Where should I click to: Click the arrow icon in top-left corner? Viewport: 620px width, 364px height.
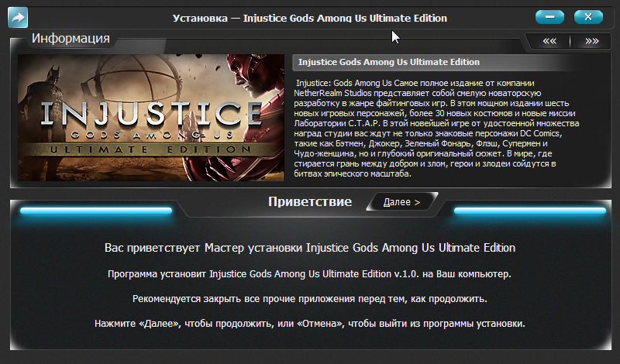click(x=17, y=16)
